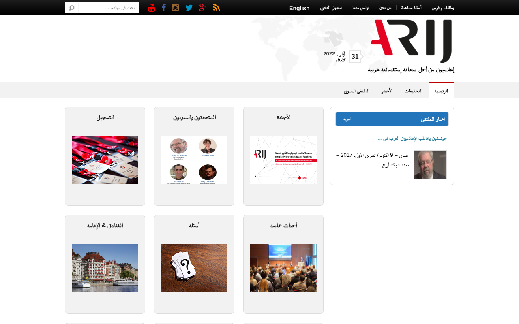Select the الرئيسية tab

click(441, 91)
